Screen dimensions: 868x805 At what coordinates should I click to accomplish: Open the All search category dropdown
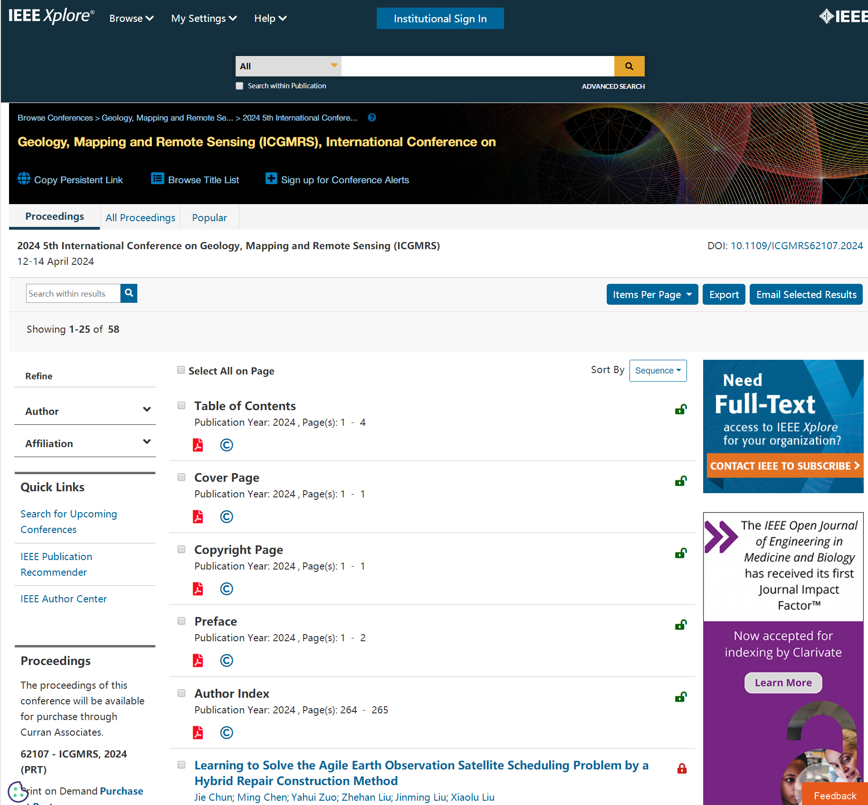[288, 66]
